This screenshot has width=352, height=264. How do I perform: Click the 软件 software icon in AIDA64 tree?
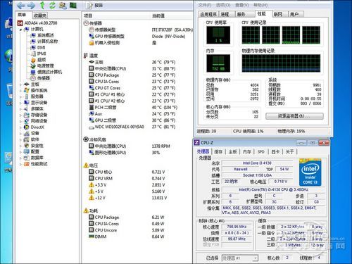(27, 139)
